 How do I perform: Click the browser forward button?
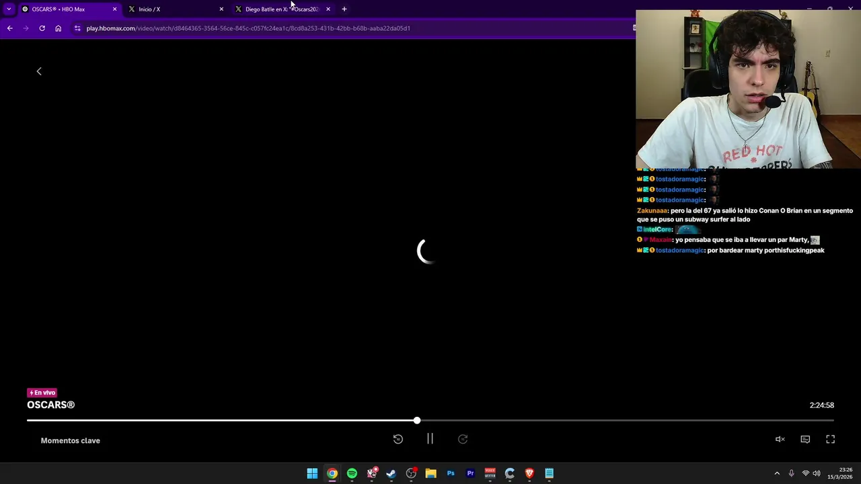click(26, 28)
